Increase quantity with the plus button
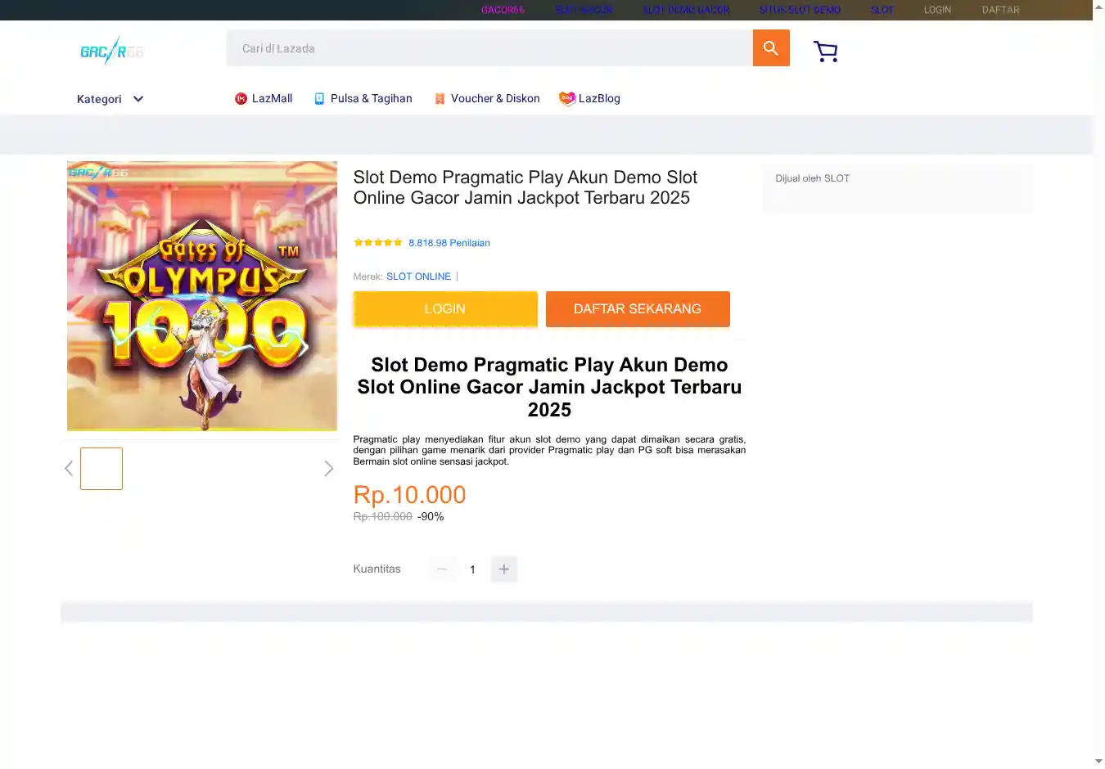The height and width of the screenshot is (769, 1105). pos(503,569)
